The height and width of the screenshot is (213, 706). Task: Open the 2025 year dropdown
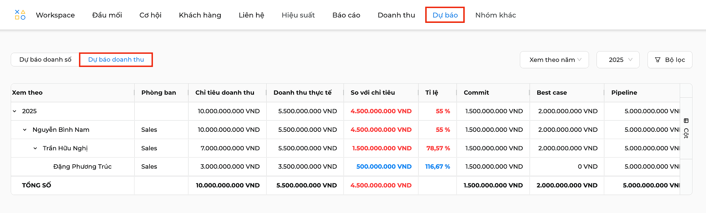618,60
